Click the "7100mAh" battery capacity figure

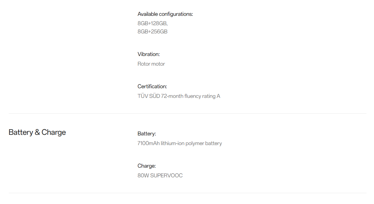pyautogui.click(x=149, y=143)
